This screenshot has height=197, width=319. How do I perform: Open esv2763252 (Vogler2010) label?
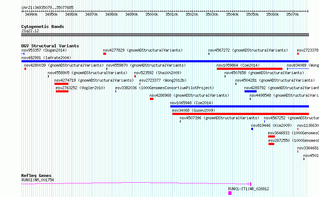80,88
